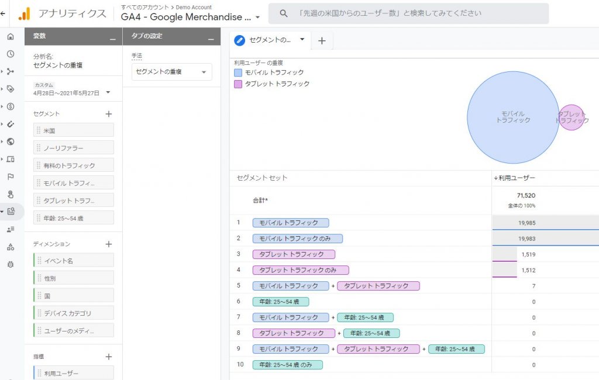599x380 pixels.
Task: Click the 合計* total row label
Action: pos(260,200)
